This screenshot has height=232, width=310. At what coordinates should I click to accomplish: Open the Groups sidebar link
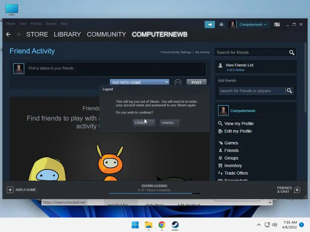pyautogui.click(x=231, y=158)
